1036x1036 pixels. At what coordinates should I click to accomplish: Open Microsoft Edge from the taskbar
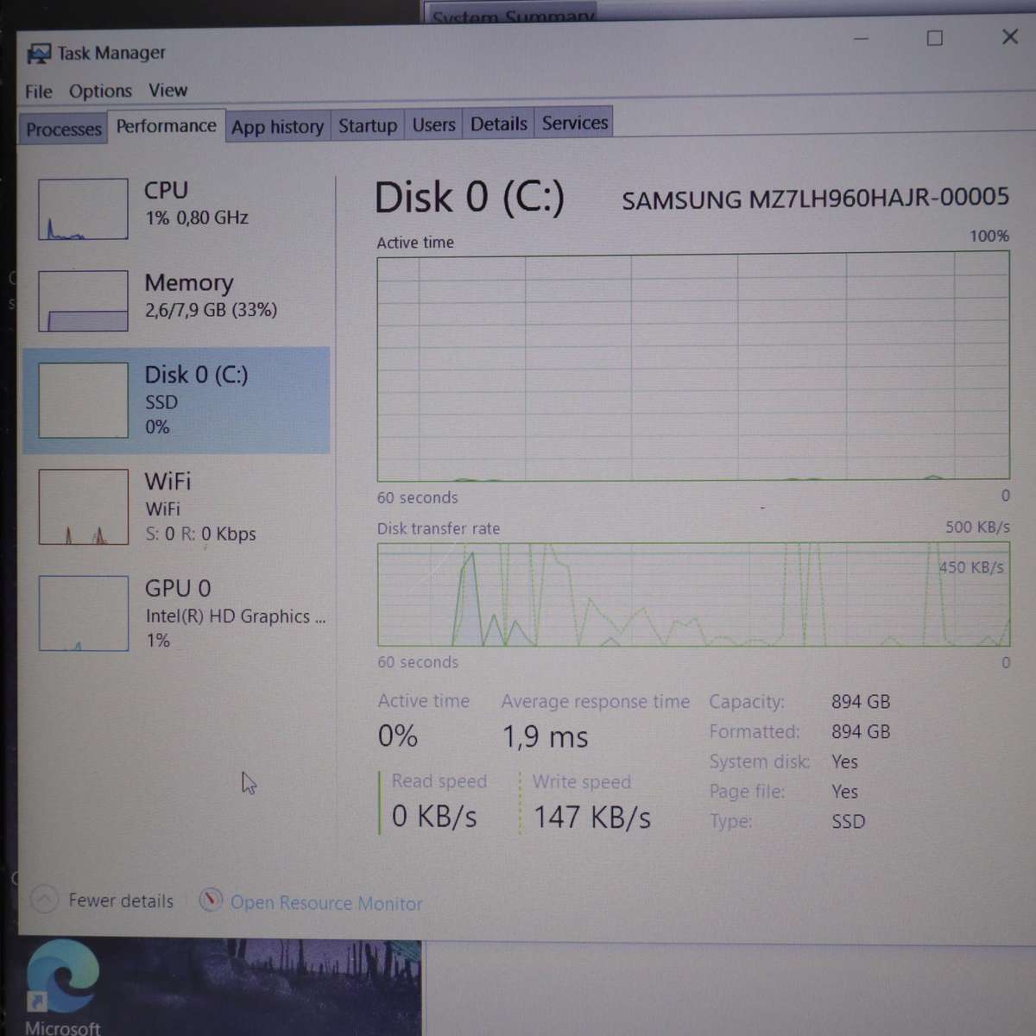point(65,976)
